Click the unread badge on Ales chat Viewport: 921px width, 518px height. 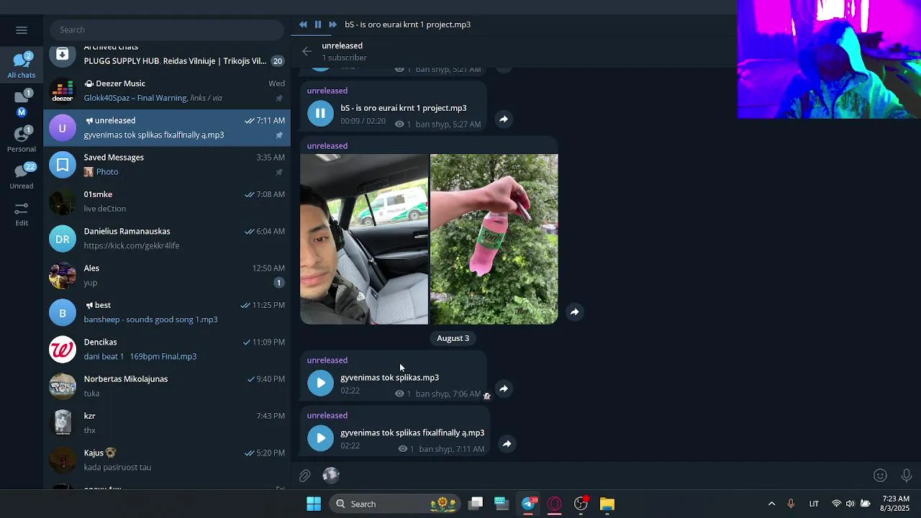pos(278,283)
